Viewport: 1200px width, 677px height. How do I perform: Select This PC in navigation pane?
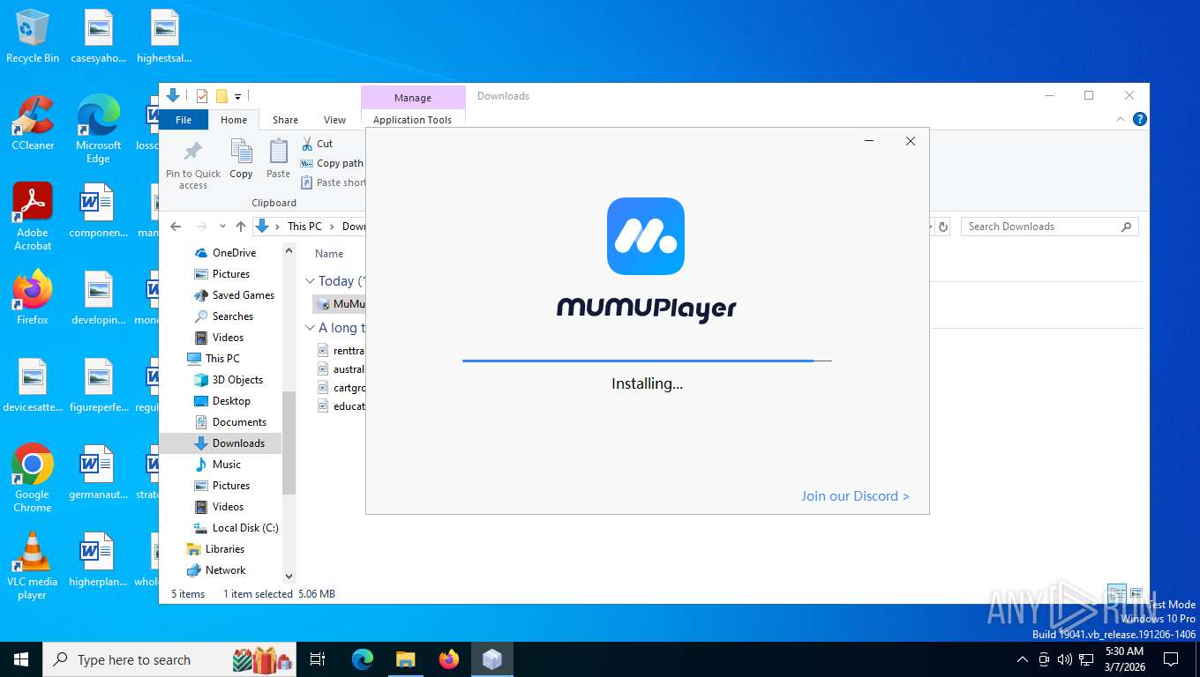[213, 359]
